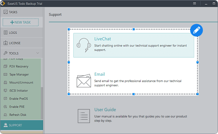Viewport: 218px width, 134px height.
Task: Create a new task with NEW TASK button
Action: click(x=20, y=22)
